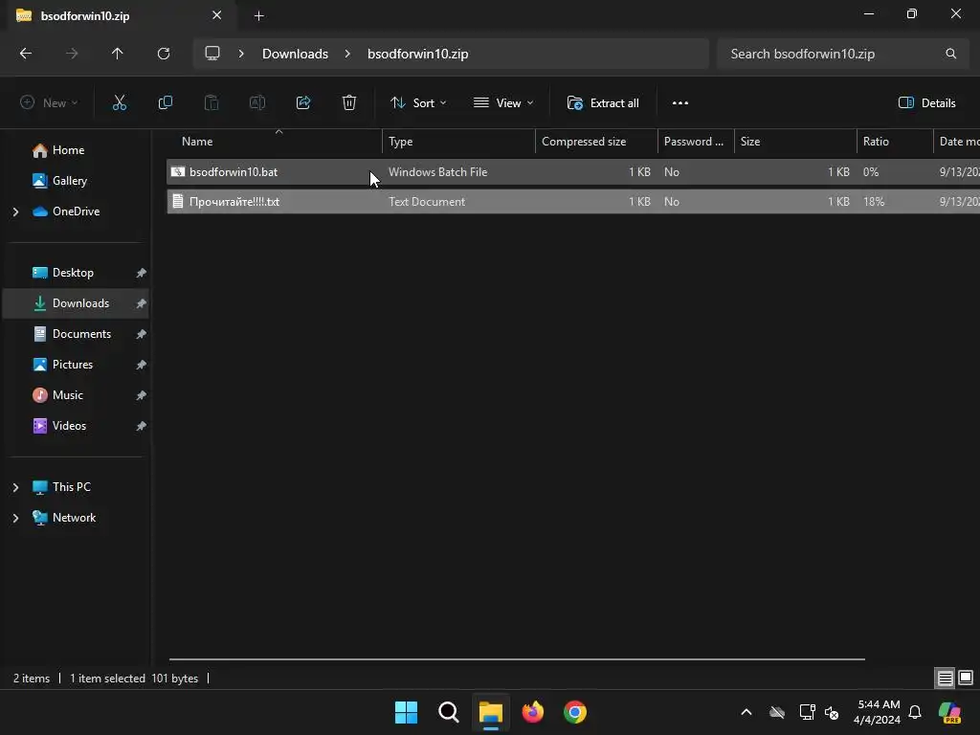
Task: Sort by Type column header
Action: [458, 142]
